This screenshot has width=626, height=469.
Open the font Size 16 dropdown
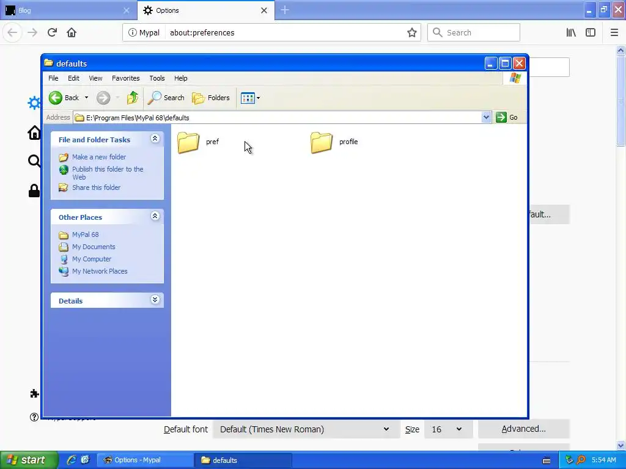tap(448, 429)
